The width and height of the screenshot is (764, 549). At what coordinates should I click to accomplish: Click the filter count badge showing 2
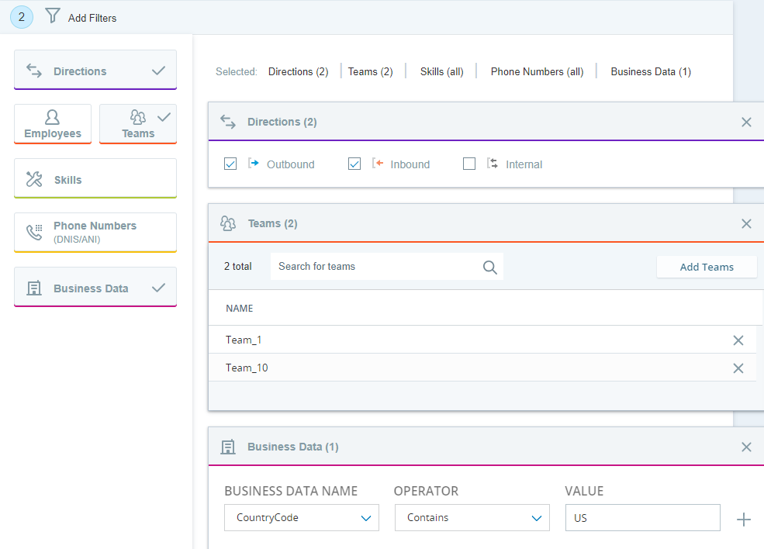[22, 17]
